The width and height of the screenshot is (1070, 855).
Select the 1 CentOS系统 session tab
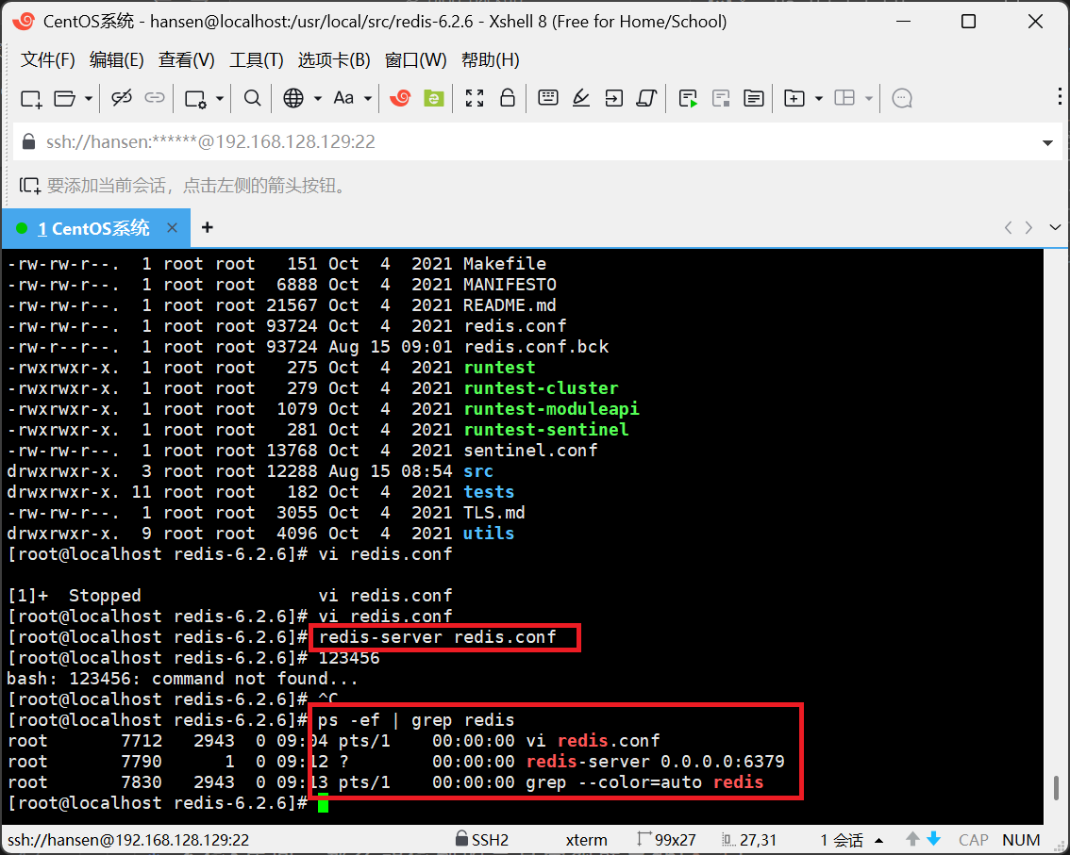92,228
